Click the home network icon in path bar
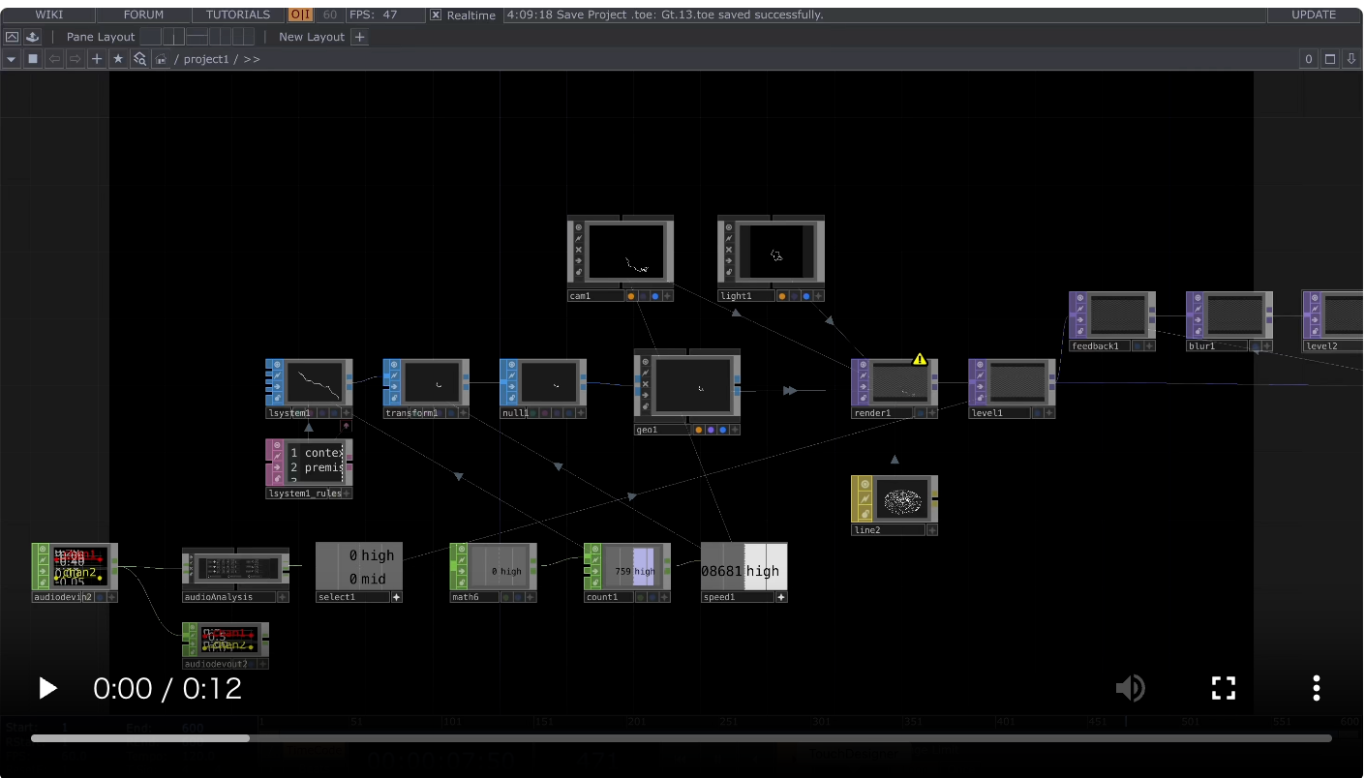1365x778 pixels. [x=161, y=59]
